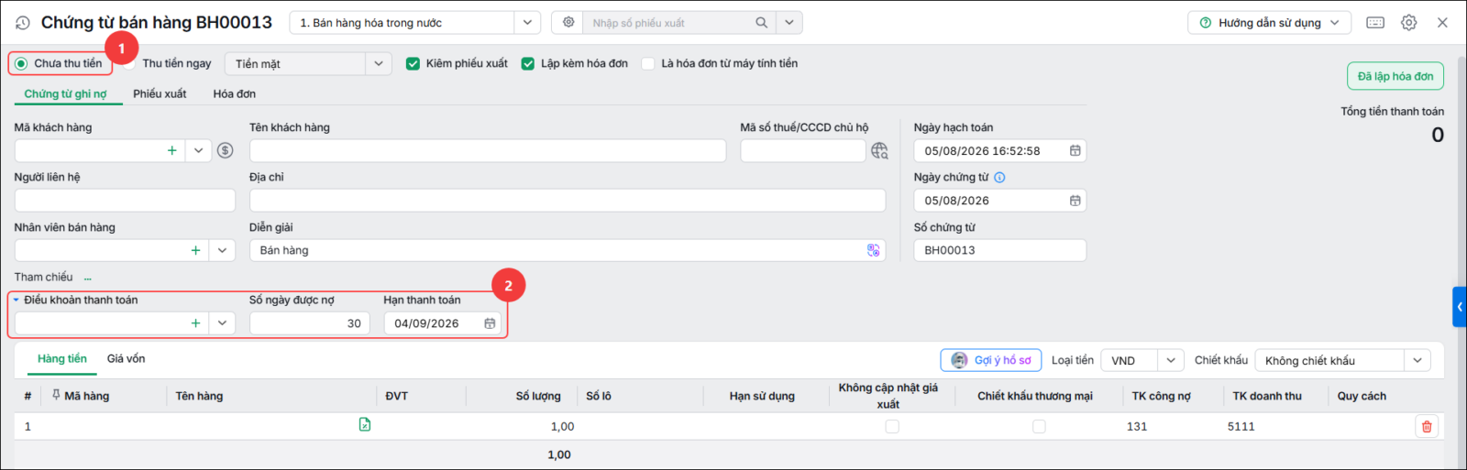
Task: Tick Không cập nhật giá xuất in row 1
Action: click(892, 426)
